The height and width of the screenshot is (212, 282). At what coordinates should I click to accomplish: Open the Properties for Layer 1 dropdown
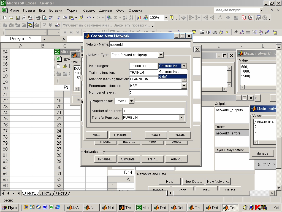click(x=131, y=101)
